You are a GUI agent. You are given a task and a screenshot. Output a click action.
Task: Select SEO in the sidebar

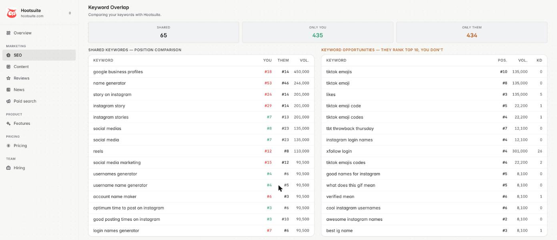tap(39, 55)
